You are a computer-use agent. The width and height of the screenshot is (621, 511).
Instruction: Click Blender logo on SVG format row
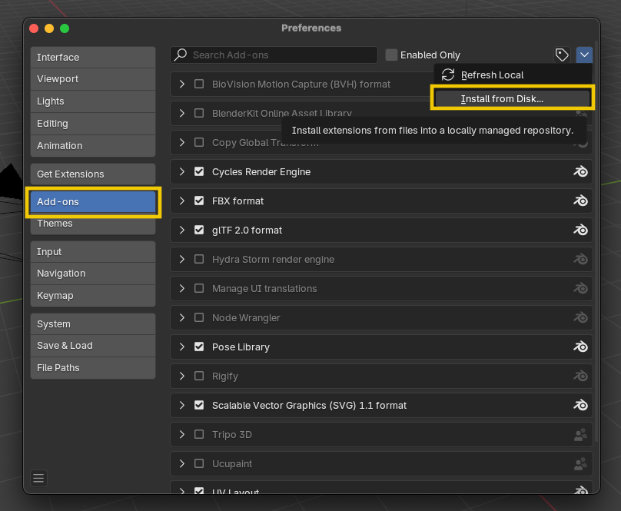[x=580, y=405]
